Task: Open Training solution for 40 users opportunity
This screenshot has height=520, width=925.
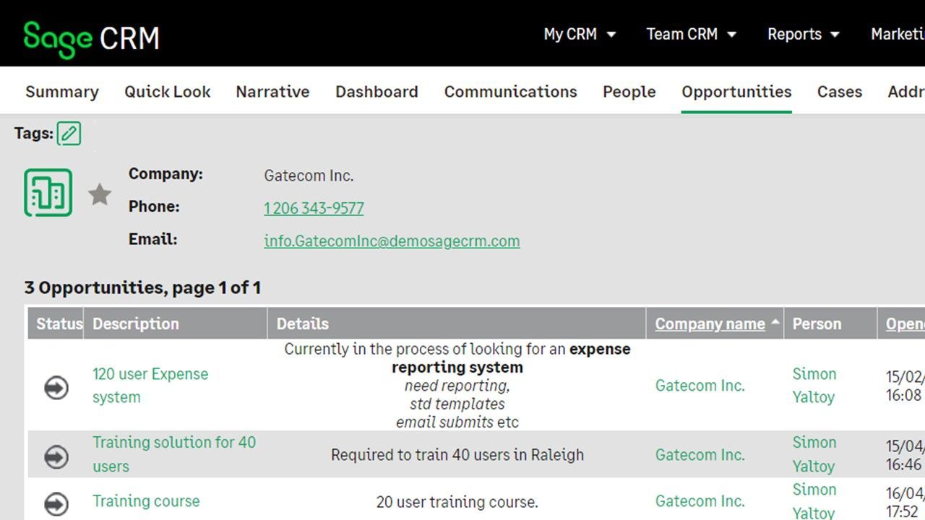Action: tap(174, 454)
